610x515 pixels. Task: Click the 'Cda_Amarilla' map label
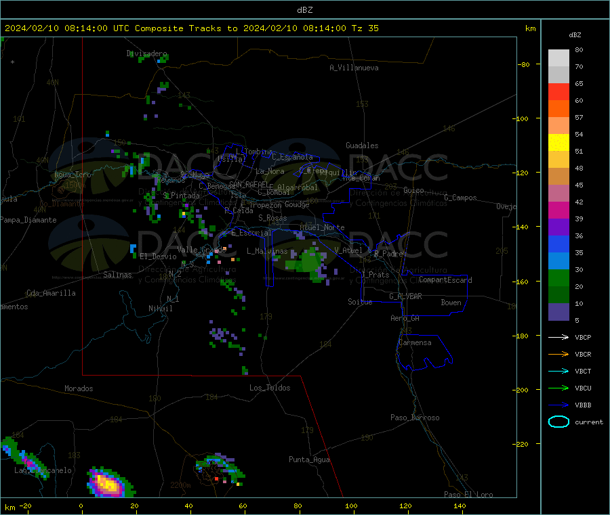51,293
